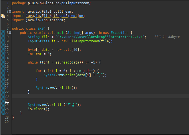Click java.io.InputStream import
189x135 pixels.
(x=45, y=20)
